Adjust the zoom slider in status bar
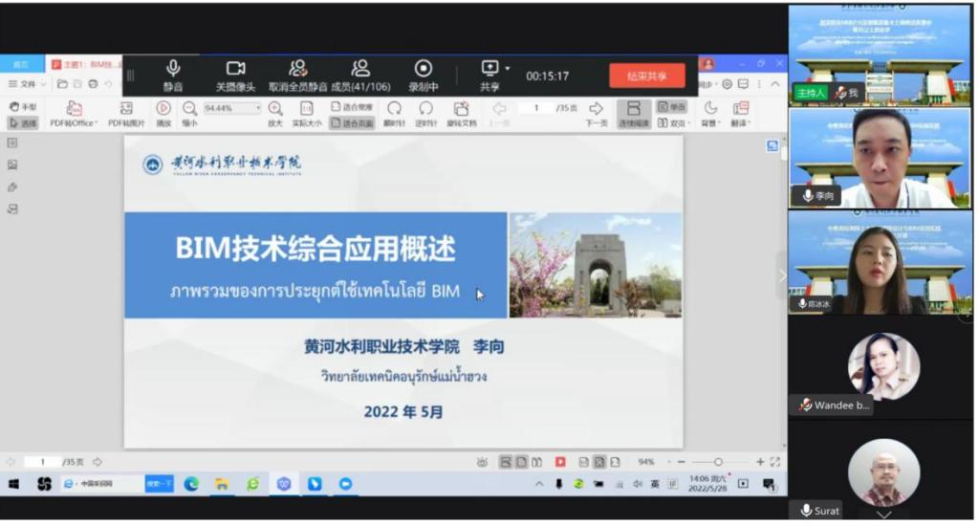 tap(718, 462)
